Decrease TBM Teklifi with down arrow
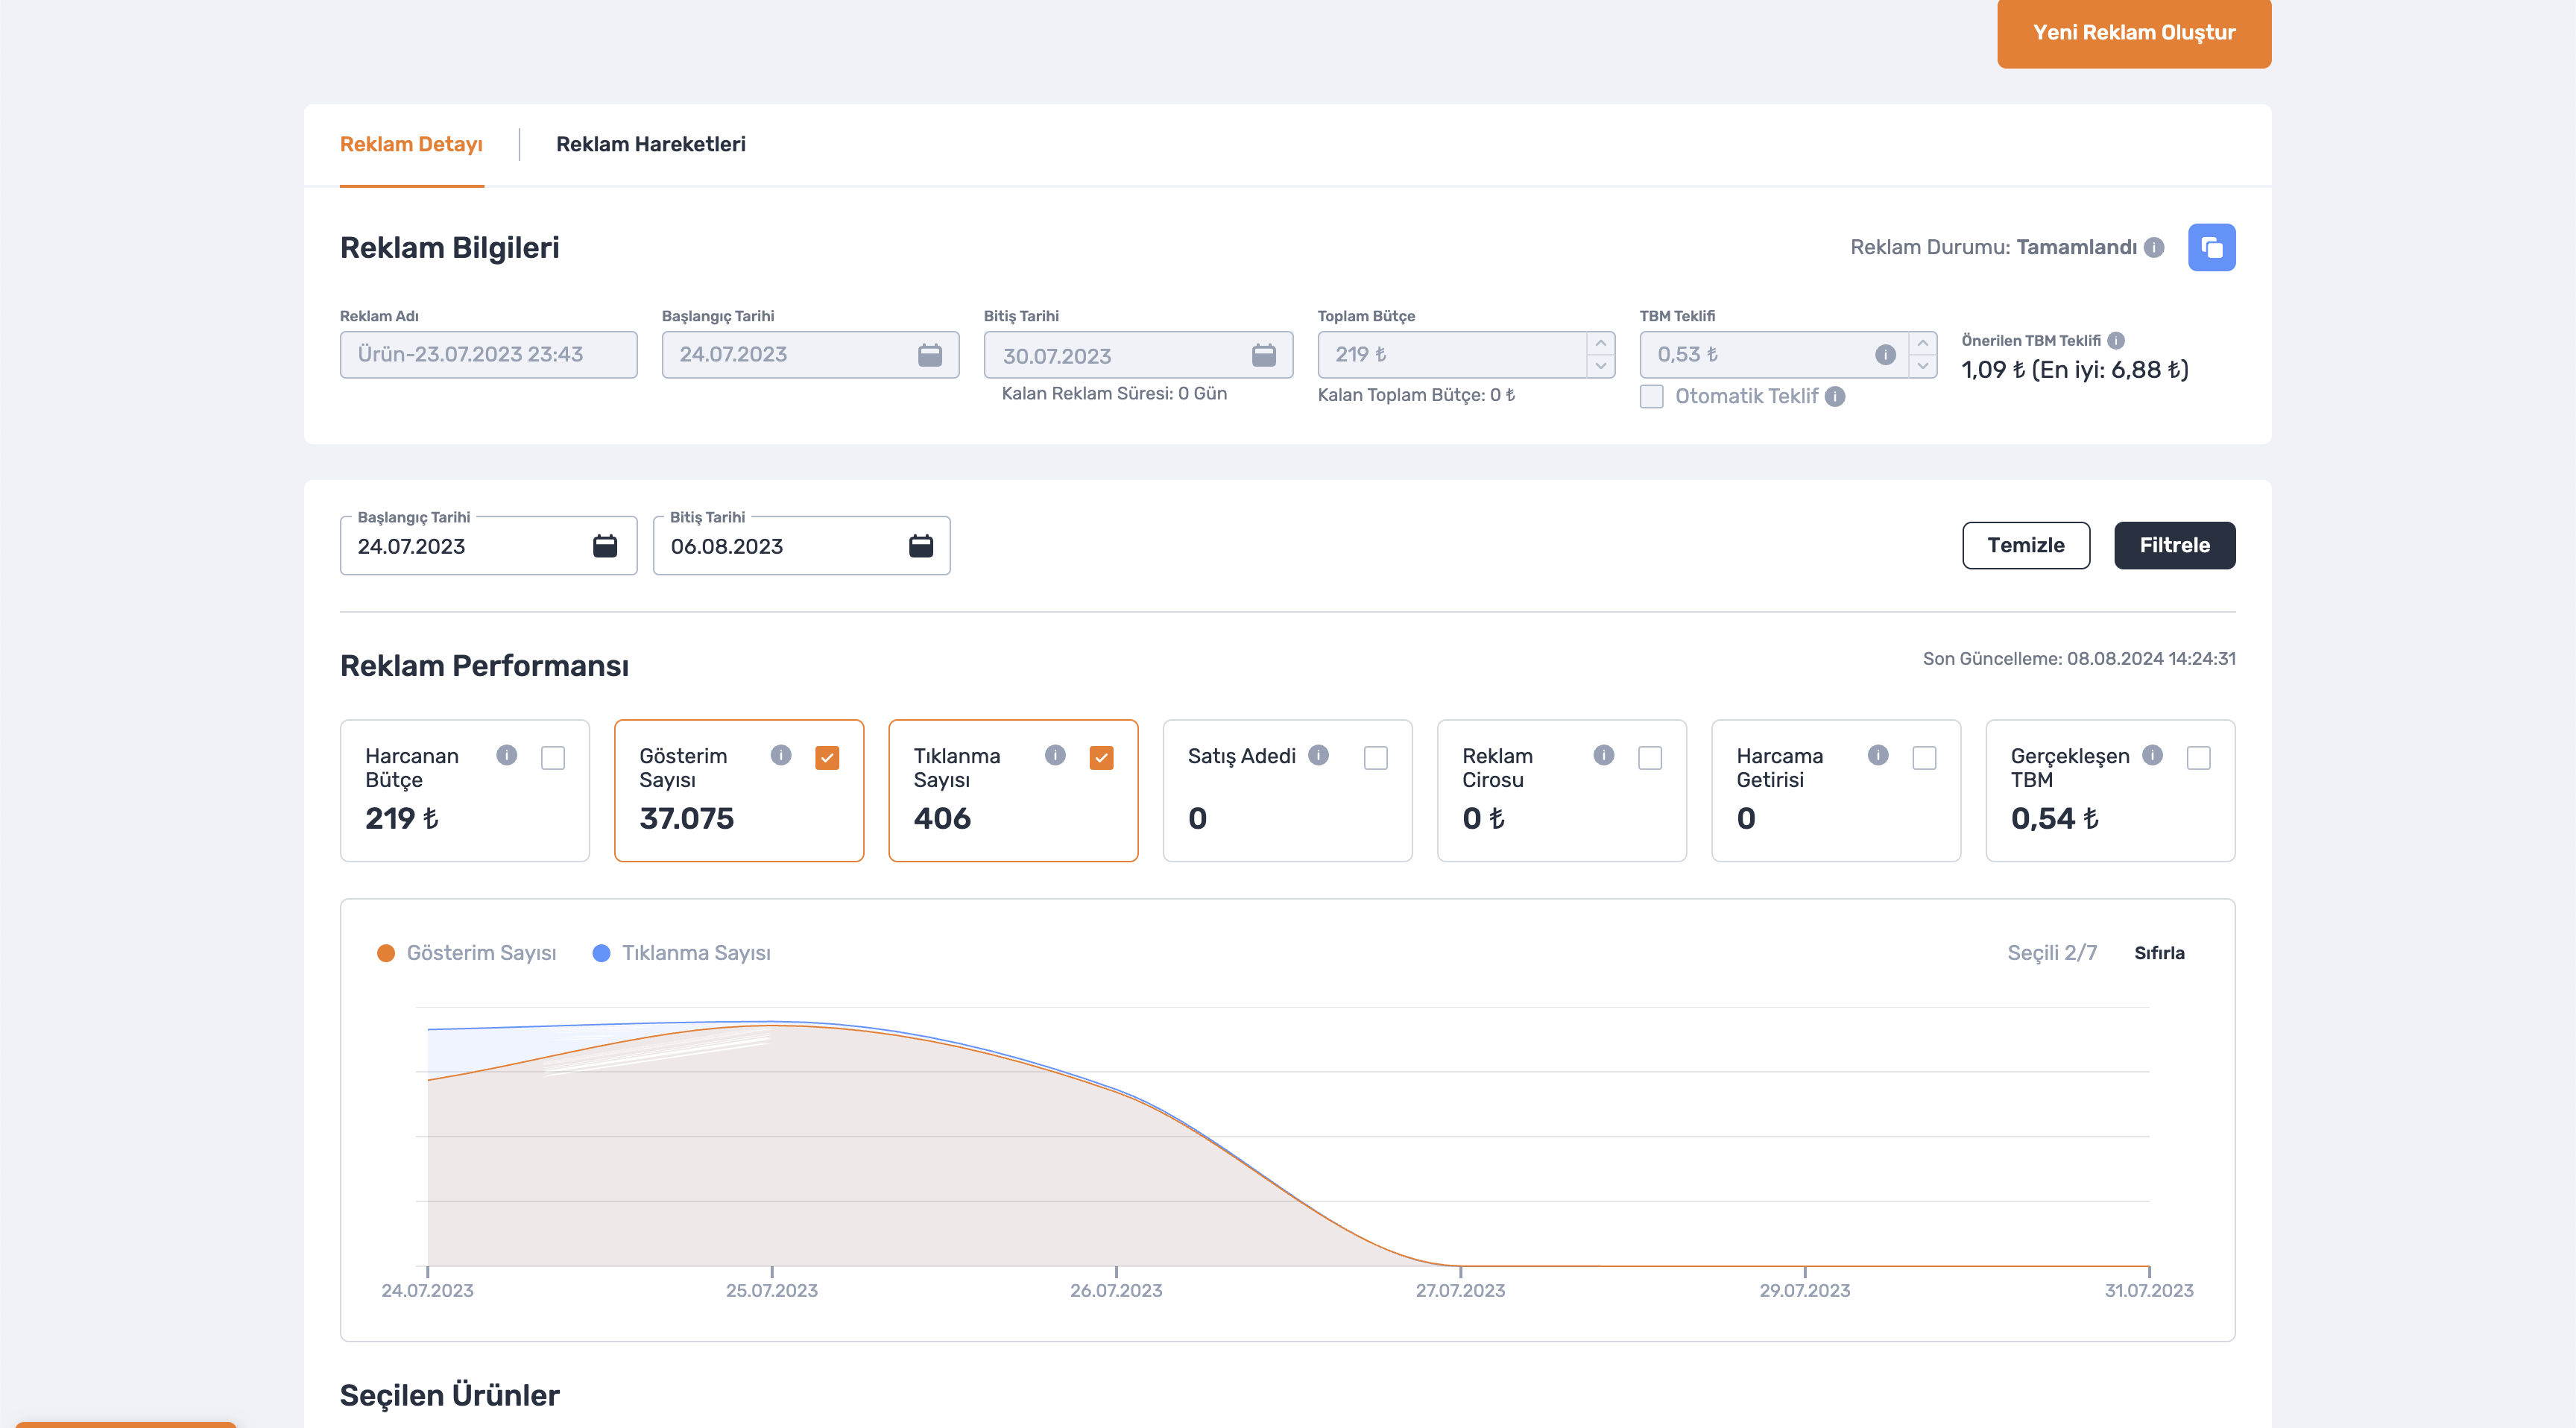Image resolution: width=2576 pixels, height=1428 pixels. [x=1923, y=366]
